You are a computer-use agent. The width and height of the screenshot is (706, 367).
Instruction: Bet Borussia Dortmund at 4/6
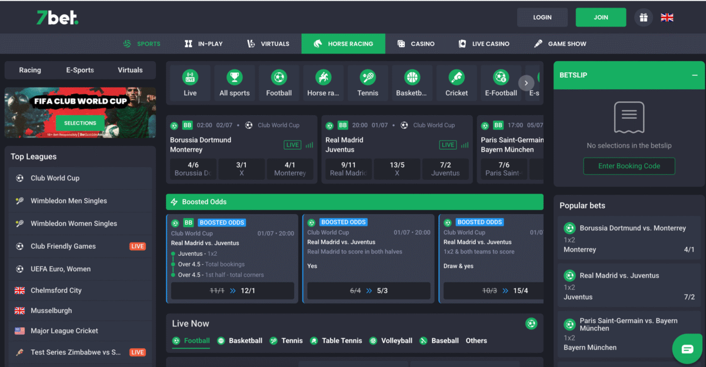click(193, 169)
